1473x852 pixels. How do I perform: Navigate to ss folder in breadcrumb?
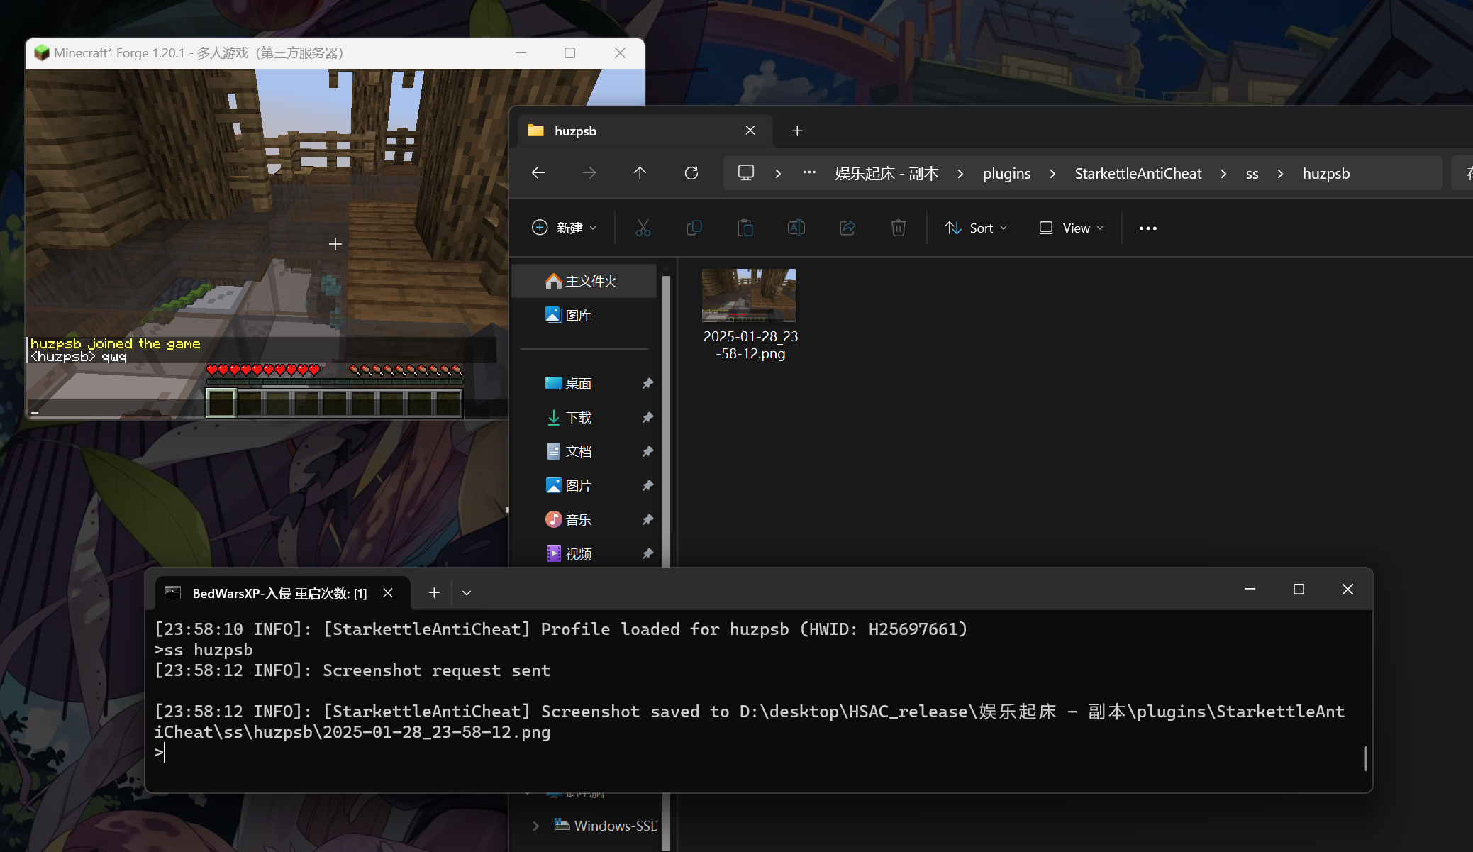click(x=1252, y=173)
